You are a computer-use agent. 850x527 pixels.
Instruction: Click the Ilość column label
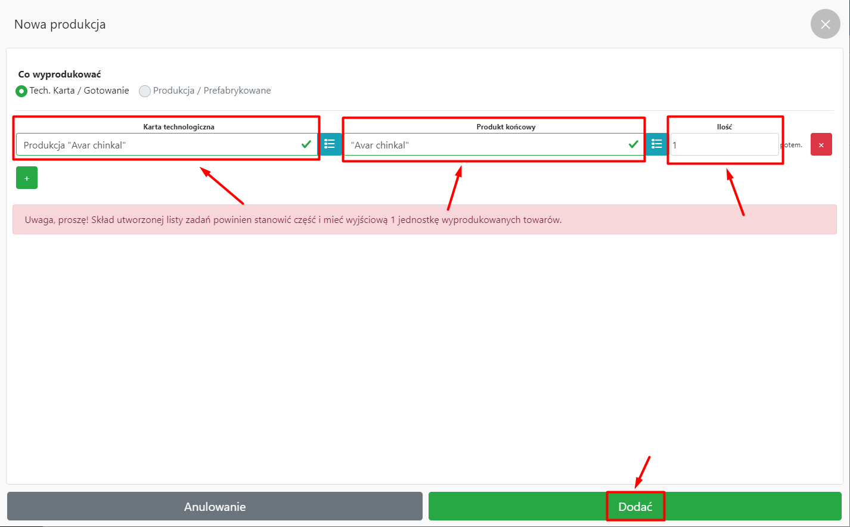[x=724, y=127]
